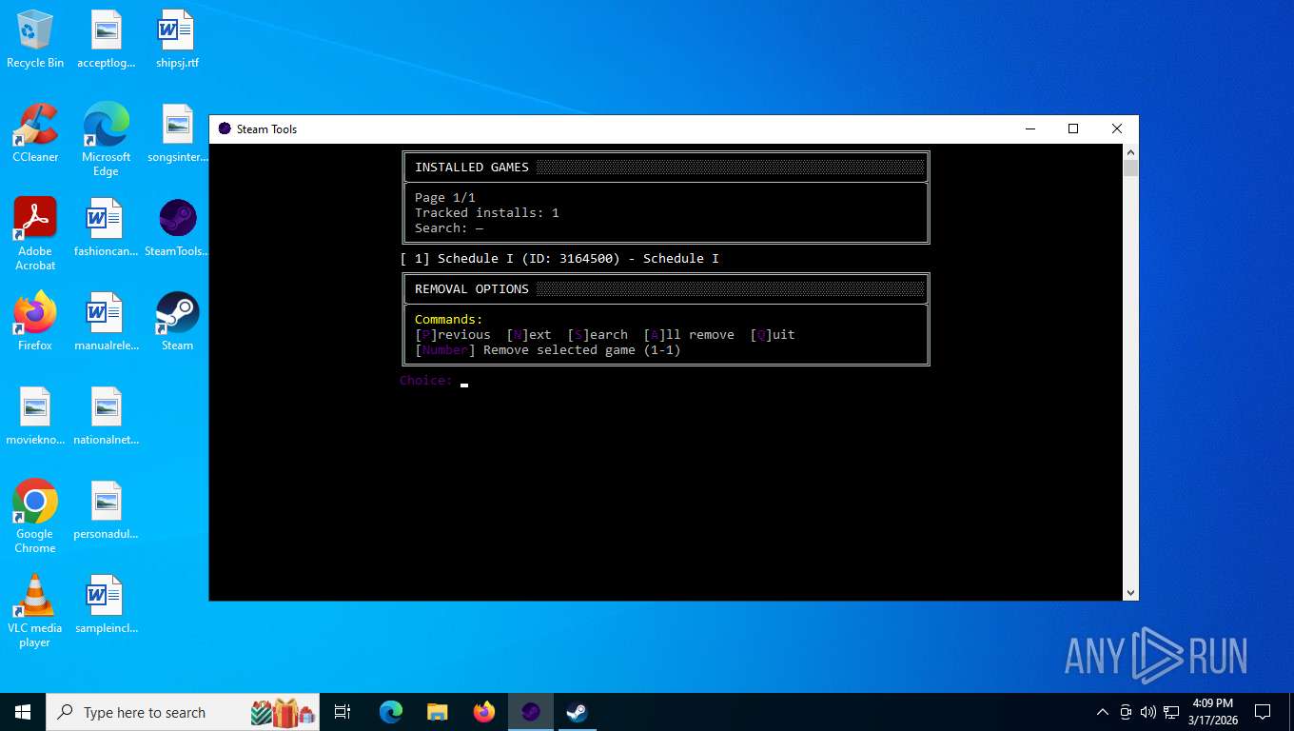Click the Schedule I game entry line
The height and width of the screenshot is (731, 1294).
tap(559, 258)
